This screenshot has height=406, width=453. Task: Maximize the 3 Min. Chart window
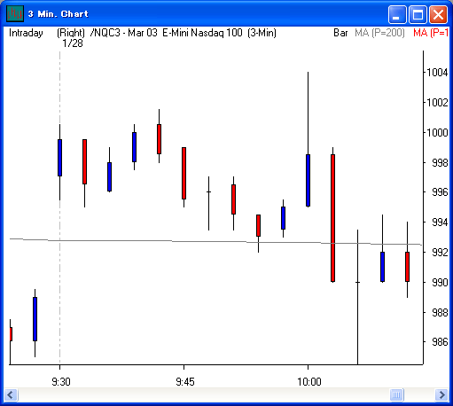418,14
